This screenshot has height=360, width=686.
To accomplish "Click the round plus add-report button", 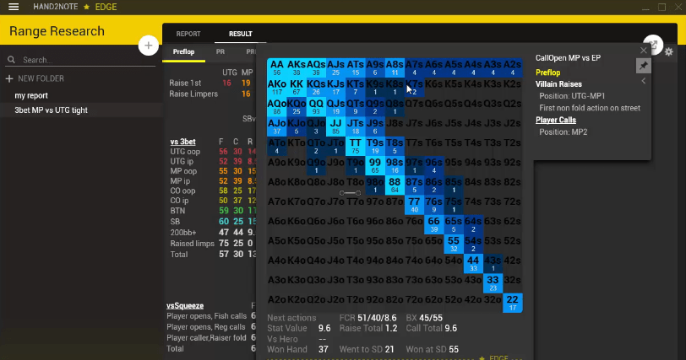I will pos(148,45).
